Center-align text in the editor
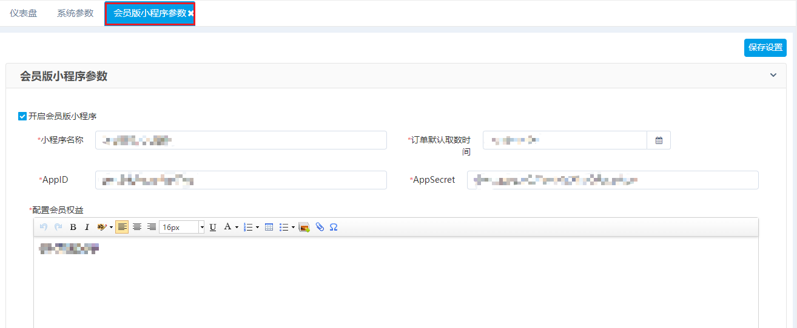Viewport: 797px width, 328px height. 137,227
